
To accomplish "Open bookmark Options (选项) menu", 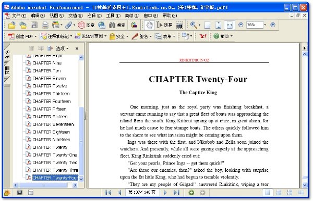I will coord(62,48).
